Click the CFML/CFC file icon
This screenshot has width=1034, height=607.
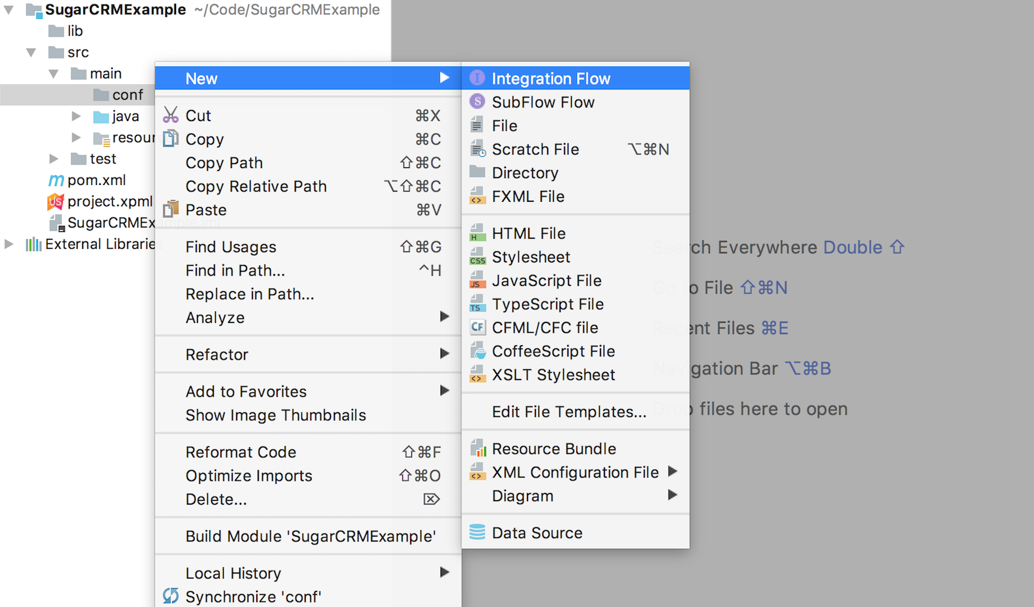coord(477,327)
